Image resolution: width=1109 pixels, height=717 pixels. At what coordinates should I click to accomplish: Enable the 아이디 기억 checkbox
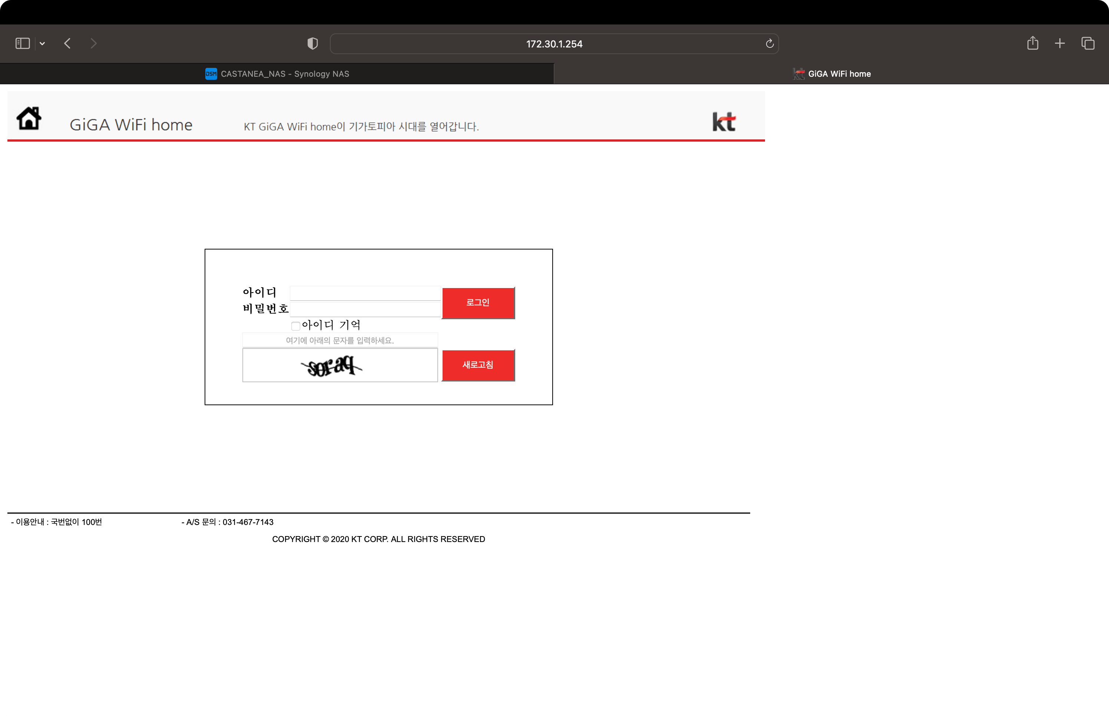click(x=295, y=326)
